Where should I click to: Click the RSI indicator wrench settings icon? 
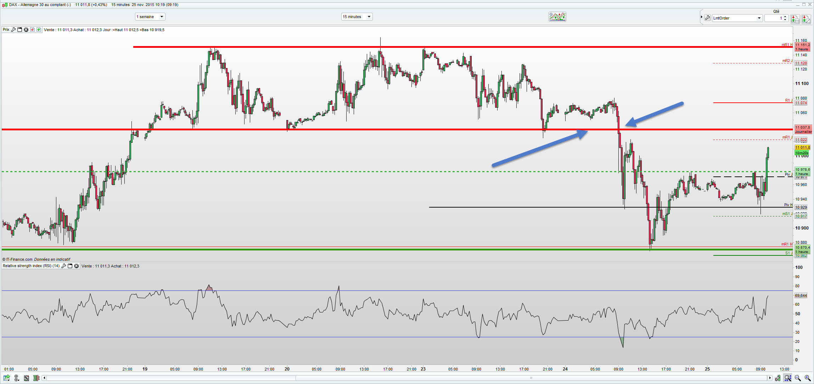[x=63, y=266]
